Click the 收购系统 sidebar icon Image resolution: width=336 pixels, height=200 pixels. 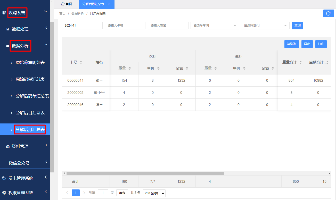click(4, 13)
